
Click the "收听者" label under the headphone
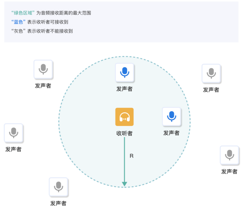tap(124, 133)
